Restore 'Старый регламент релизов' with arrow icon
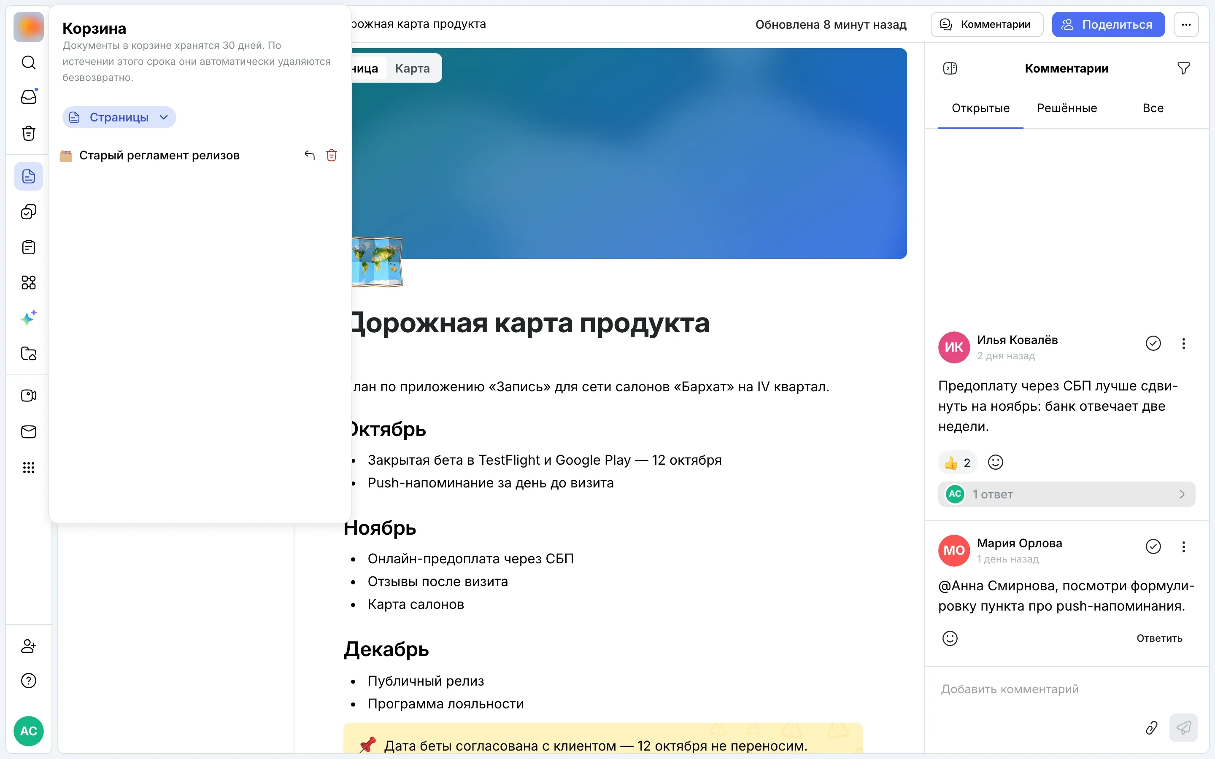Image resolution: width=1215 pixels, height=759 pixels. click(310, 155)
